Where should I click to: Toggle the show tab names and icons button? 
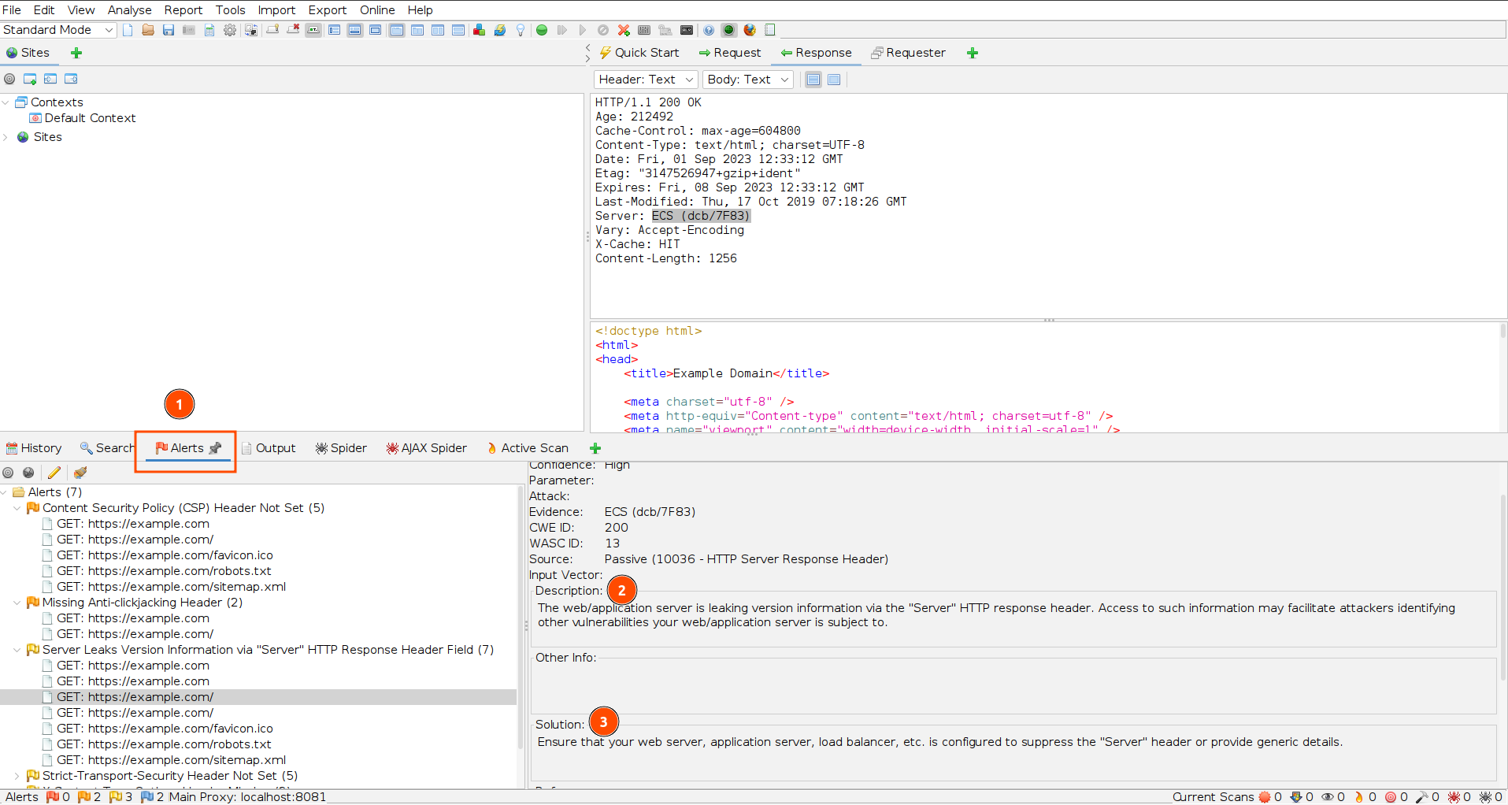pyautogui.click(x=313, y=30)
